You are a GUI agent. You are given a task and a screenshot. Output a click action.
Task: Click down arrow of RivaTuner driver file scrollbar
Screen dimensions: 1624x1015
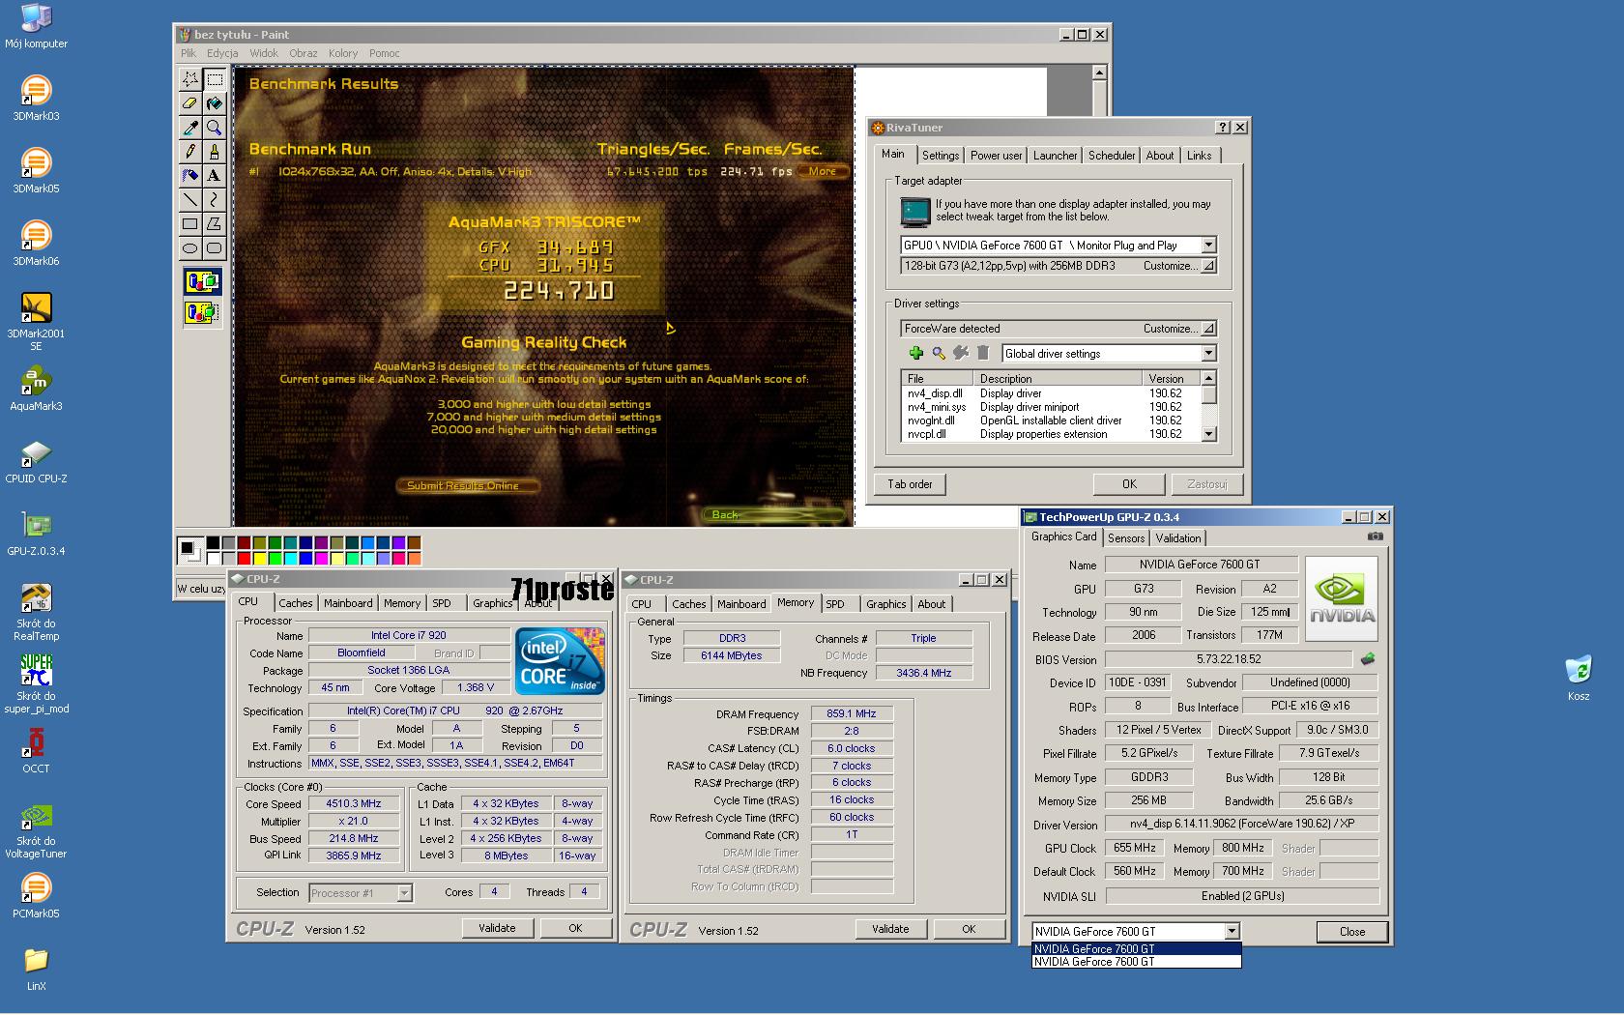pyautogui.click(x=1208, y=435)
